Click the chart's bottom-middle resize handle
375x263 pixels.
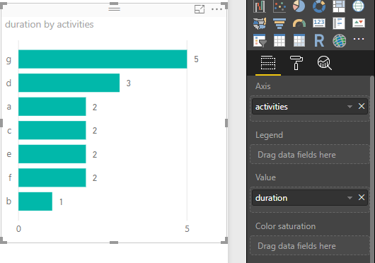click(114, 242)
